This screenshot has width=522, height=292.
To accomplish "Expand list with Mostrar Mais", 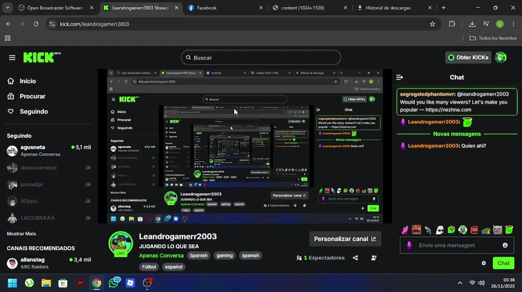I will [22, 234].
